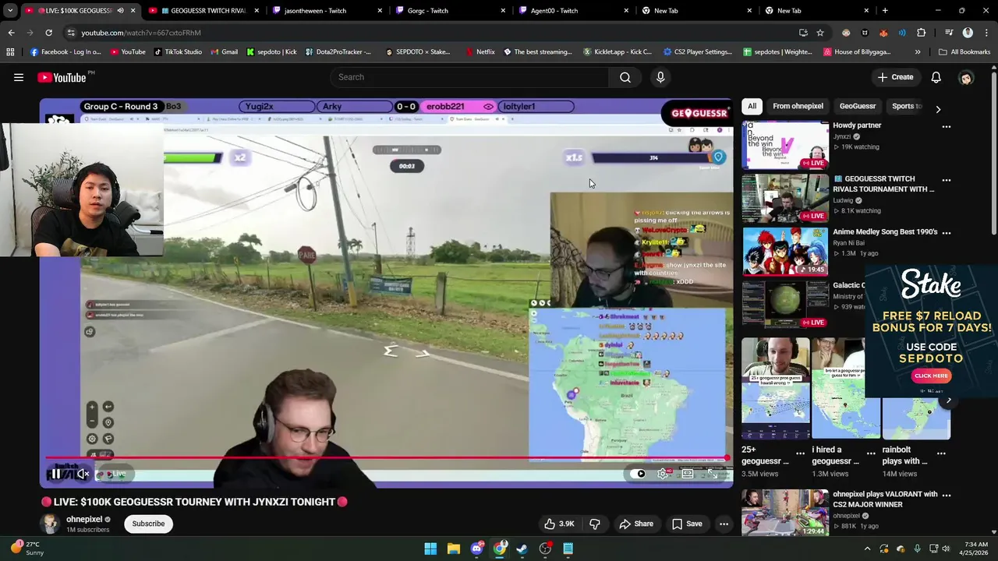998x561 pixels.
Task: Show hidden system tray icons
Action: click(x=867, y=549)
